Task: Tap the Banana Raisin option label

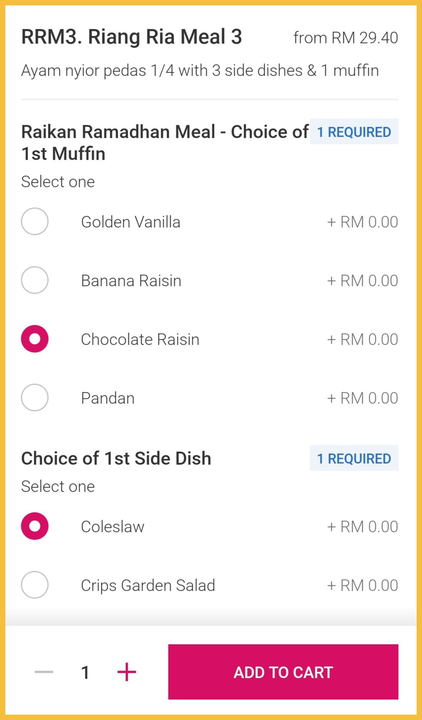Action: (131, 281)
